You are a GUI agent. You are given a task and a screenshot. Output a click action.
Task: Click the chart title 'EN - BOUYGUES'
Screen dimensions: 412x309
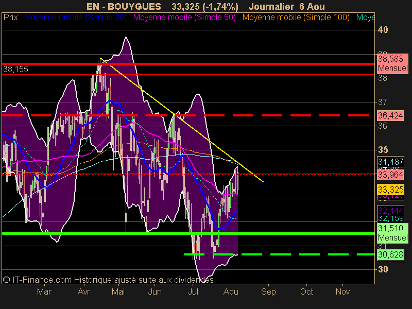coord(124,7)
